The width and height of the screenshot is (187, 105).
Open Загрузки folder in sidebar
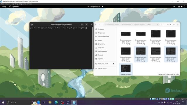(99, 48)
